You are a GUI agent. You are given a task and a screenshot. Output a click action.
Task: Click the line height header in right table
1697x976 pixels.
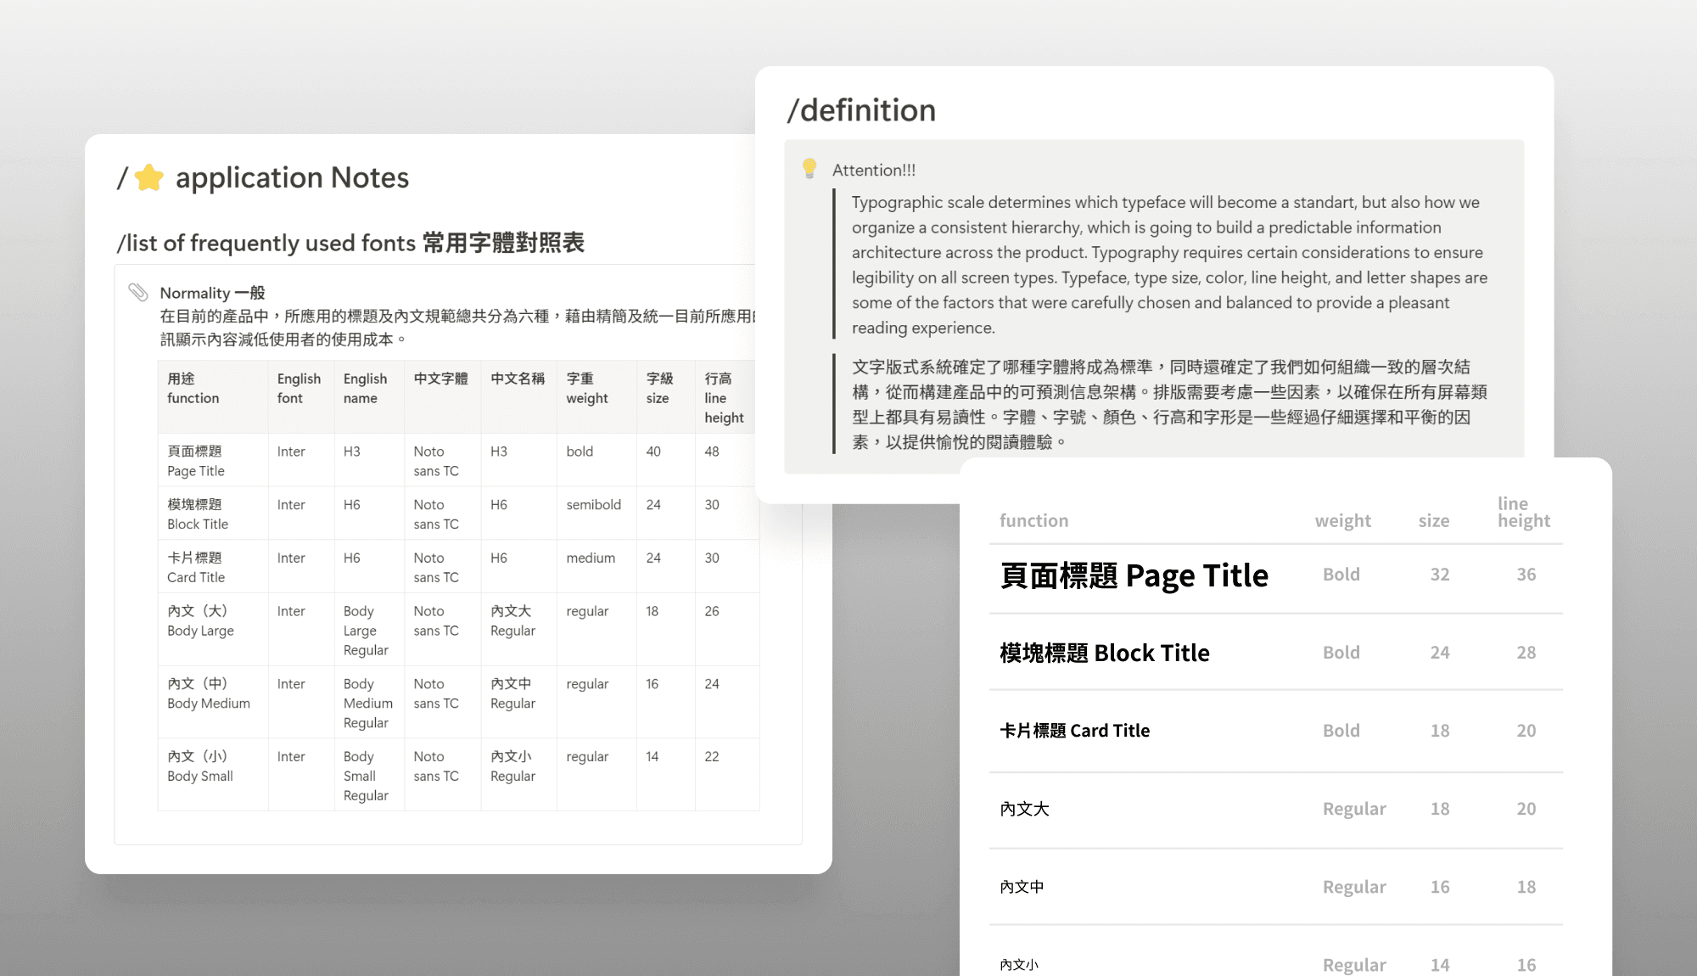[1523, 512]
